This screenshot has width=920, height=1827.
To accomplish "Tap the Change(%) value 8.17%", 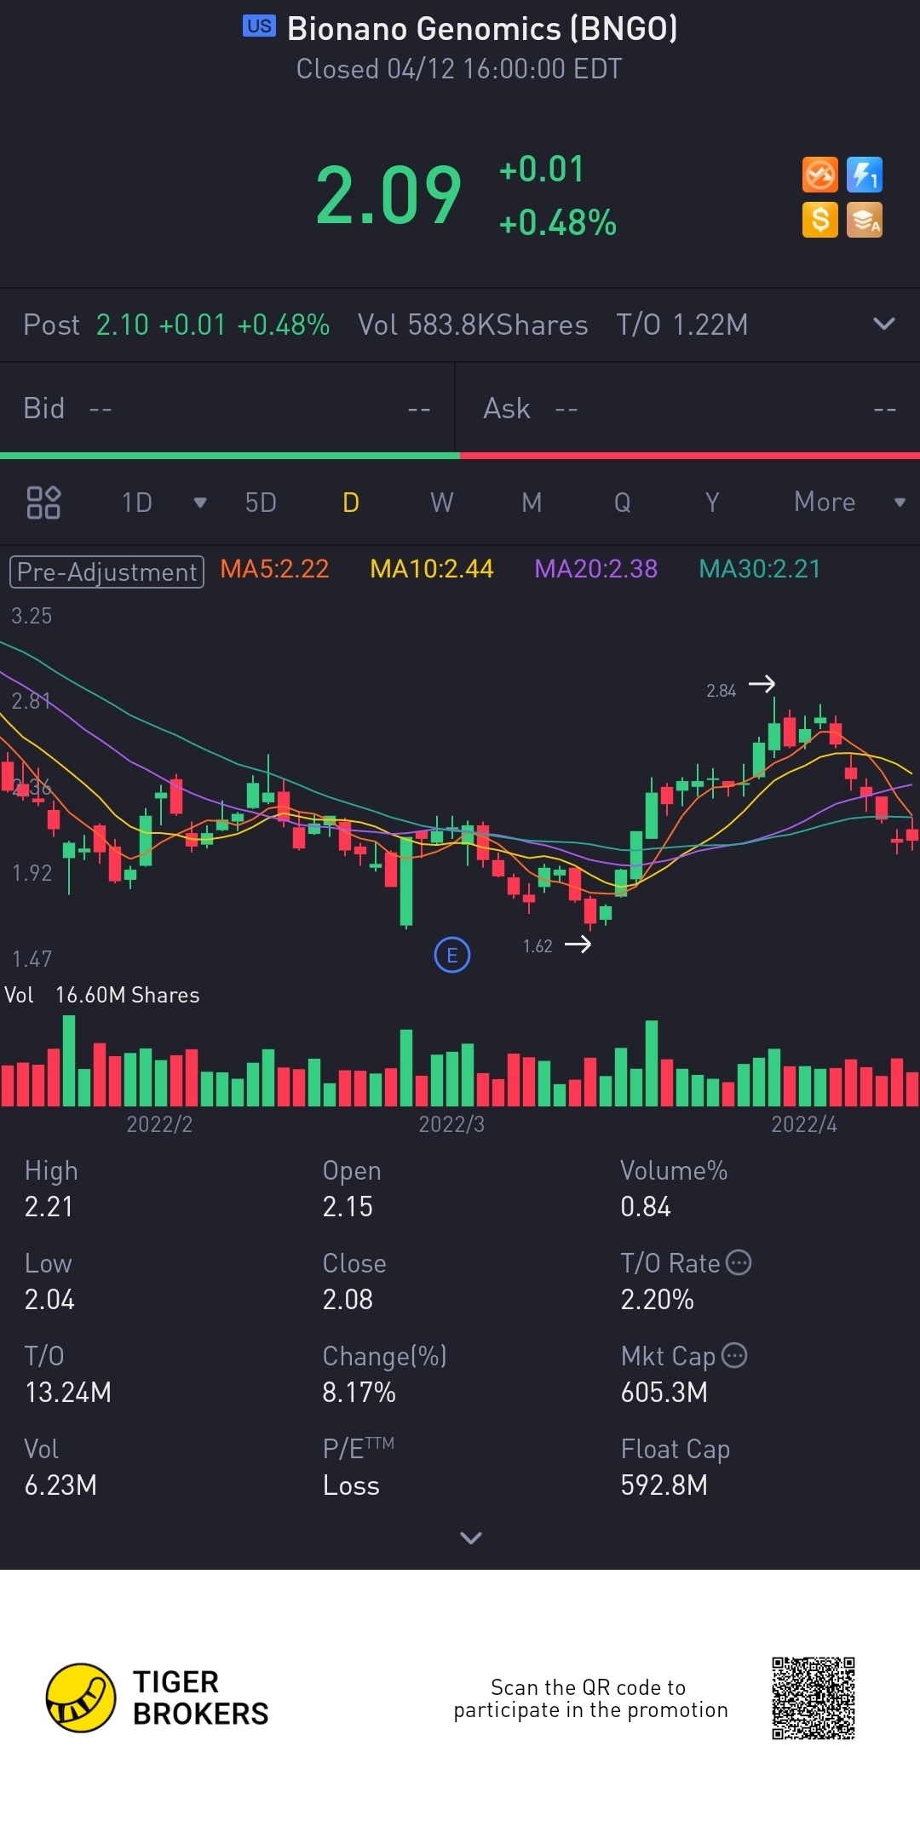I will 359,1392.
